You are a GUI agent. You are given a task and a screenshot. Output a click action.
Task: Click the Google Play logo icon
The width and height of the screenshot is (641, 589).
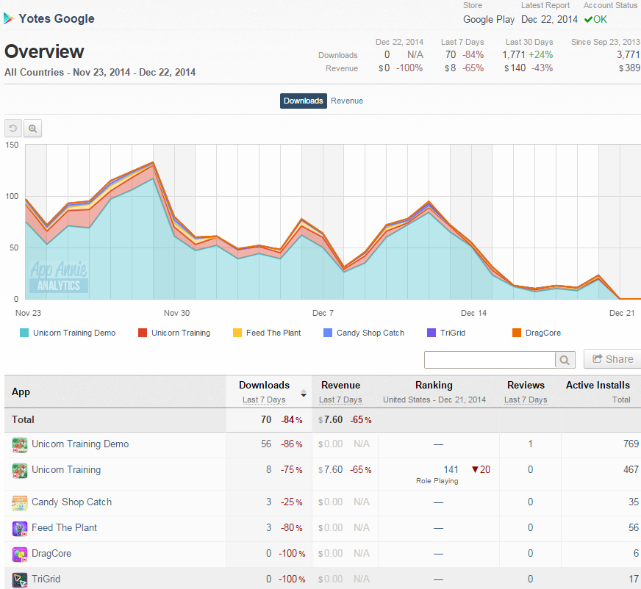pyautogui.click(x=9, y=18)
